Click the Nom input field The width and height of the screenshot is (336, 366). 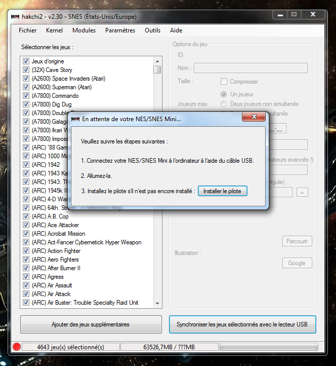point(250,68)
